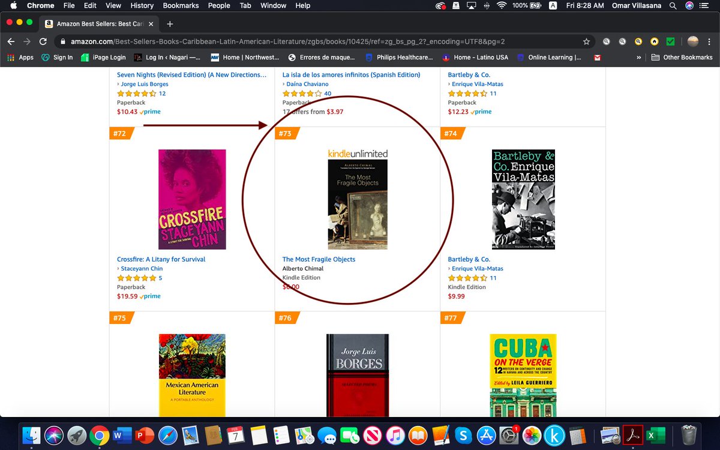Click the Crossfire book cover
The image size is (720, 450).
[x=192, y=199]
